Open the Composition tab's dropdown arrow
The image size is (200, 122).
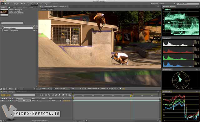[x=66, y=7]
